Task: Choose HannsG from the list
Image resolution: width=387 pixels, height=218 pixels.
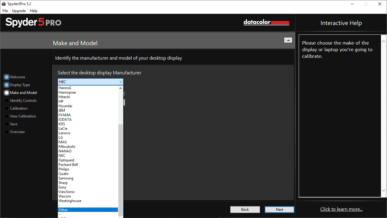Action: point(88,88)
